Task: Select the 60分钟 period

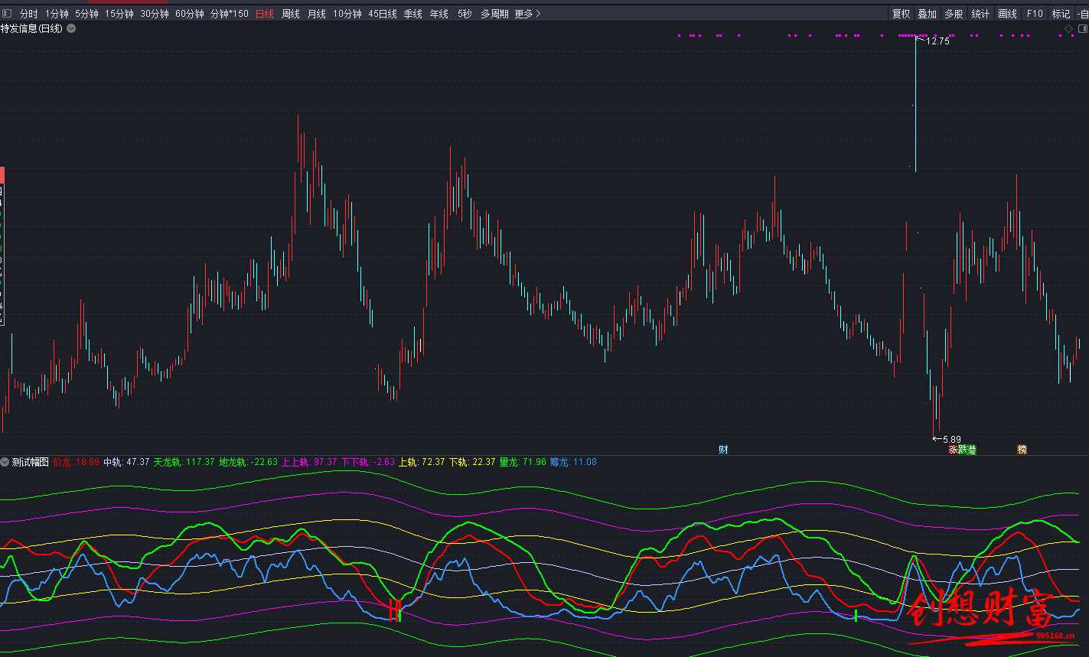Action: 189,14
